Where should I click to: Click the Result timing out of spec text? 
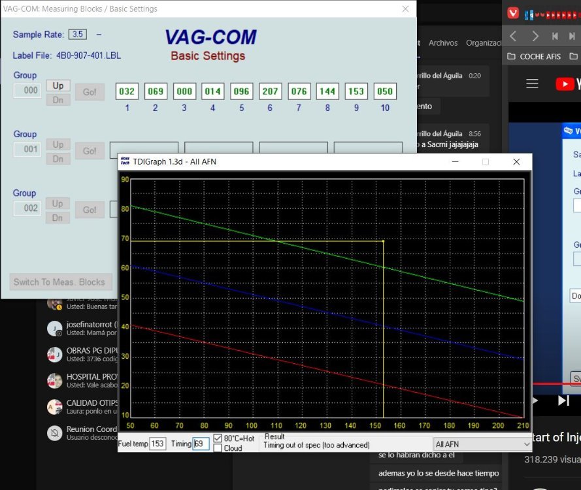316,445
